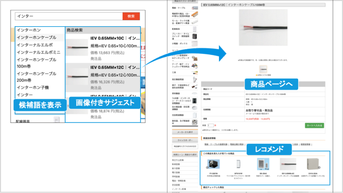
Task: Click the star favorite link below the thumbnail
Action: tap(263, 75)
